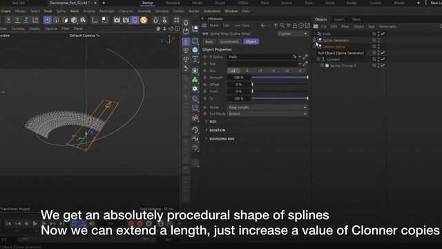Viewport: 442px width, 249px height.
Task: Switch to the Coordinates tab
Action: pos(229,41)
